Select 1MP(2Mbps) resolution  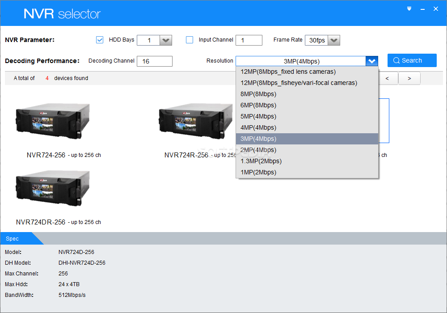pyautogui.click(x=307, y=172)
